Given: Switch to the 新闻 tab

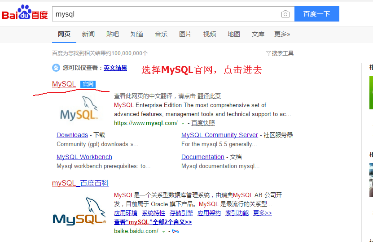Looking at the screenshot, I should click(88, 34).
